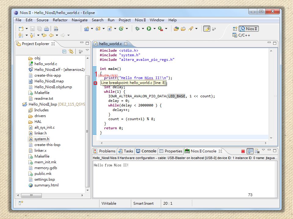Click the Back navigation arrow icon
This screenshot has height=219, width=293.
pos(51,35)
